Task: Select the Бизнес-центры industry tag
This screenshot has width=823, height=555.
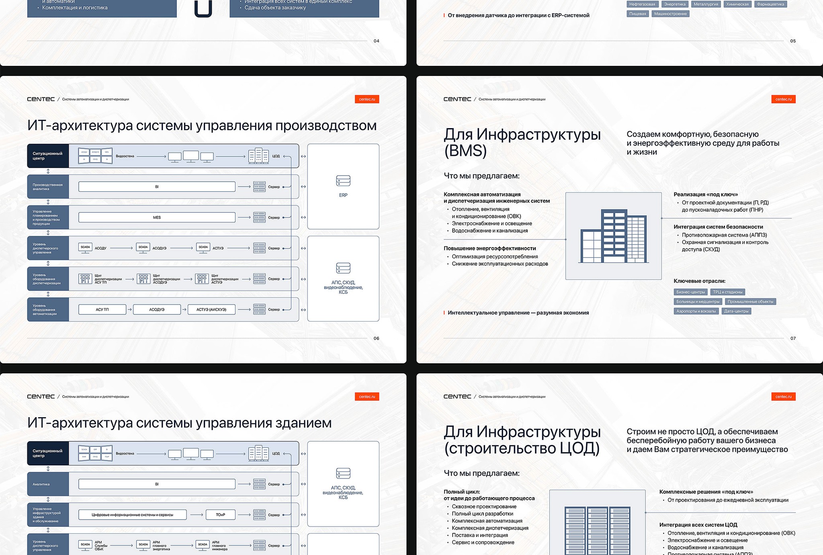Action: [690, 292]
